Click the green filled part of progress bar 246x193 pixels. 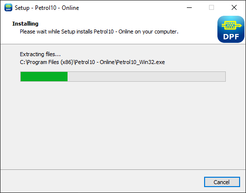(44, 76)
